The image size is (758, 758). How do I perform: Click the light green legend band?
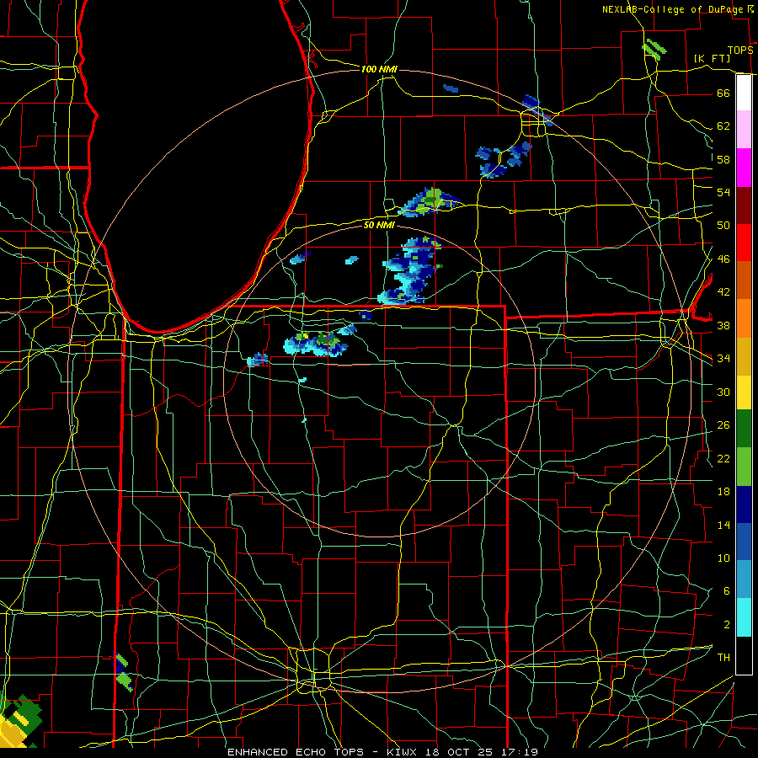744,467
